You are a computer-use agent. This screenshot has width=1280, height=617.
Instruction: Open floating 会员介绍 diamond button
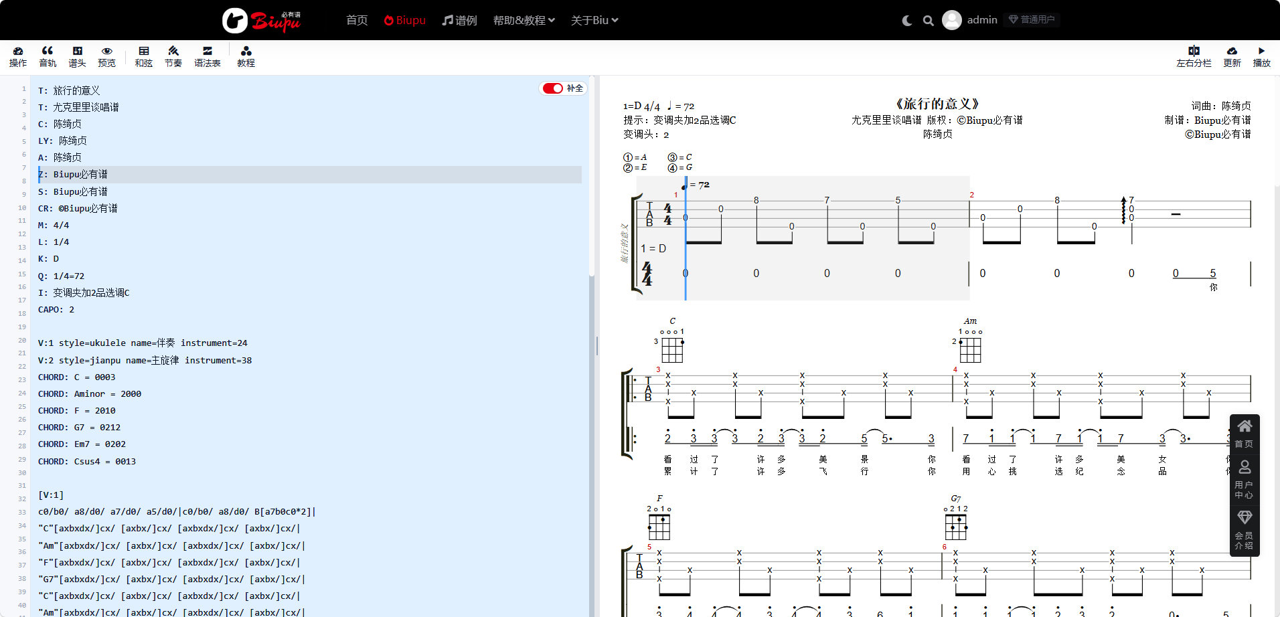click(1245, 529)
